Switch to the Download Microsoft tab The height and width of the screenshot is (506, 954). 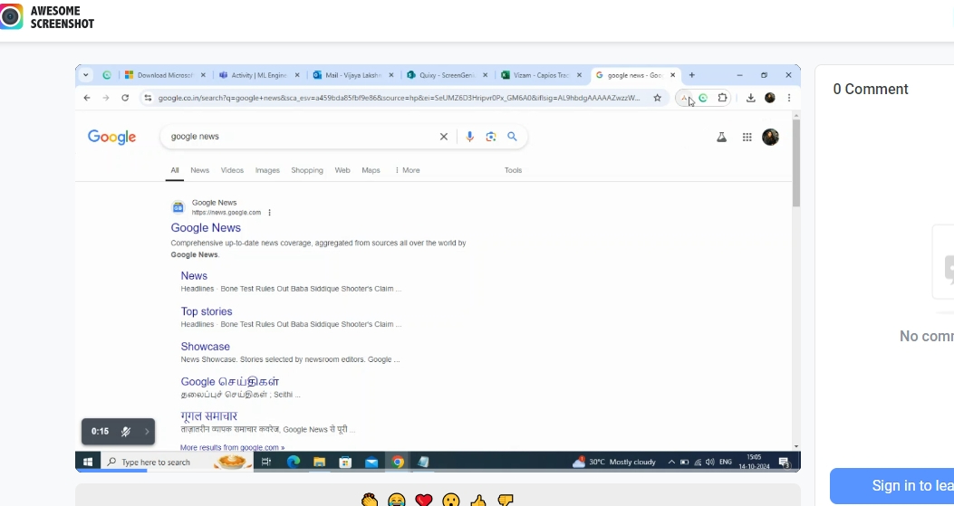pos(164,75)
